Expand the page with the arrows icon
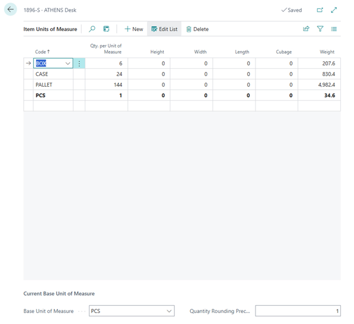This screenshot has height=324, width=354. pyautogui.click(x=334, y=10)
